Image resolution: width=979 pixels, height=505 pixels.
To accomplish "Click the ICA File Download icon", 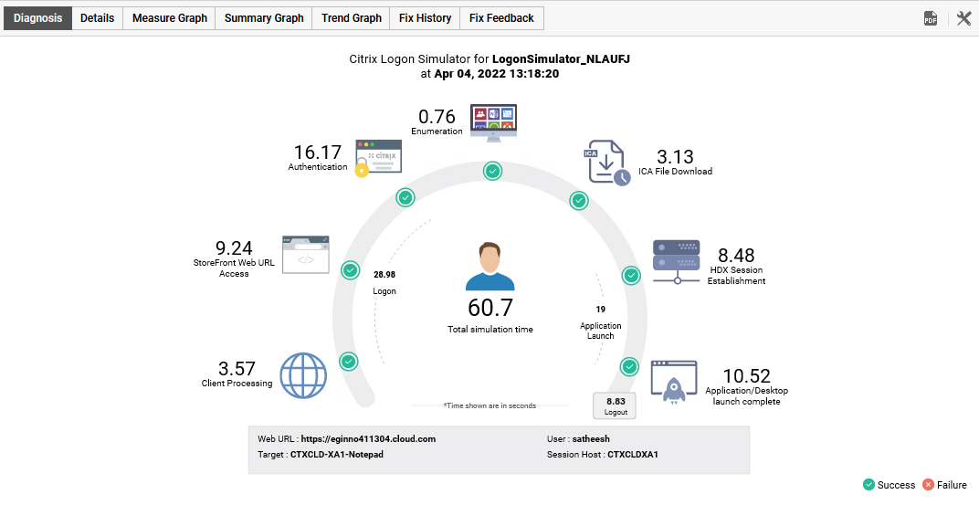I will tap(606, 163).
